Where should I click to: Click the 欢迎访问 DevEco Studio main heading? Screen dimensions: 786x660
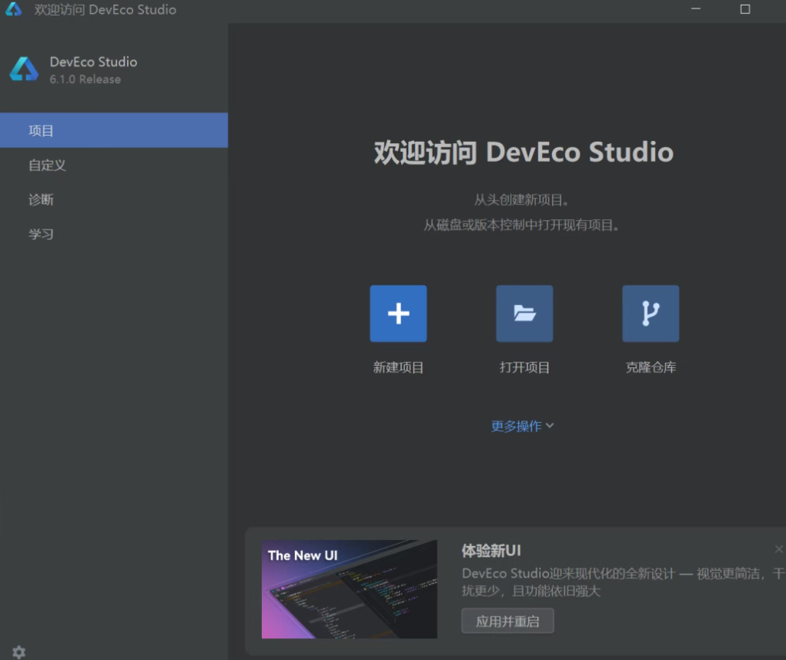(x=523, y=153)
